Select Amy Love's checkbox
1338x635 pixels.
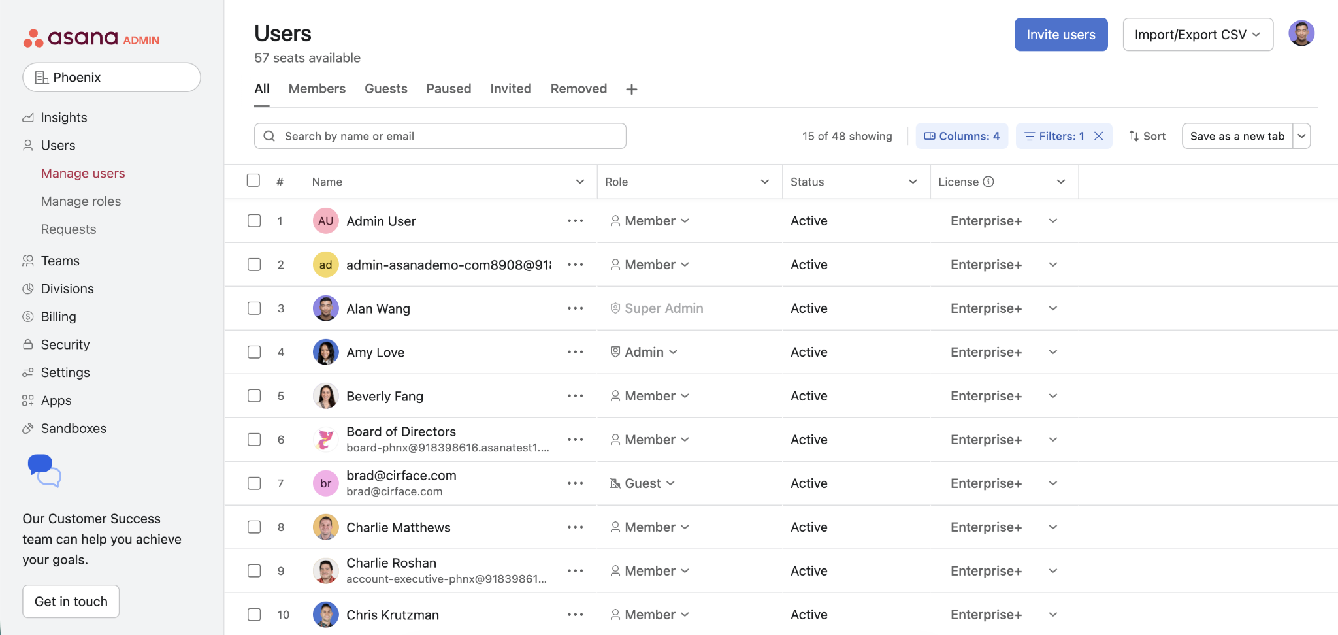(254, 352)
